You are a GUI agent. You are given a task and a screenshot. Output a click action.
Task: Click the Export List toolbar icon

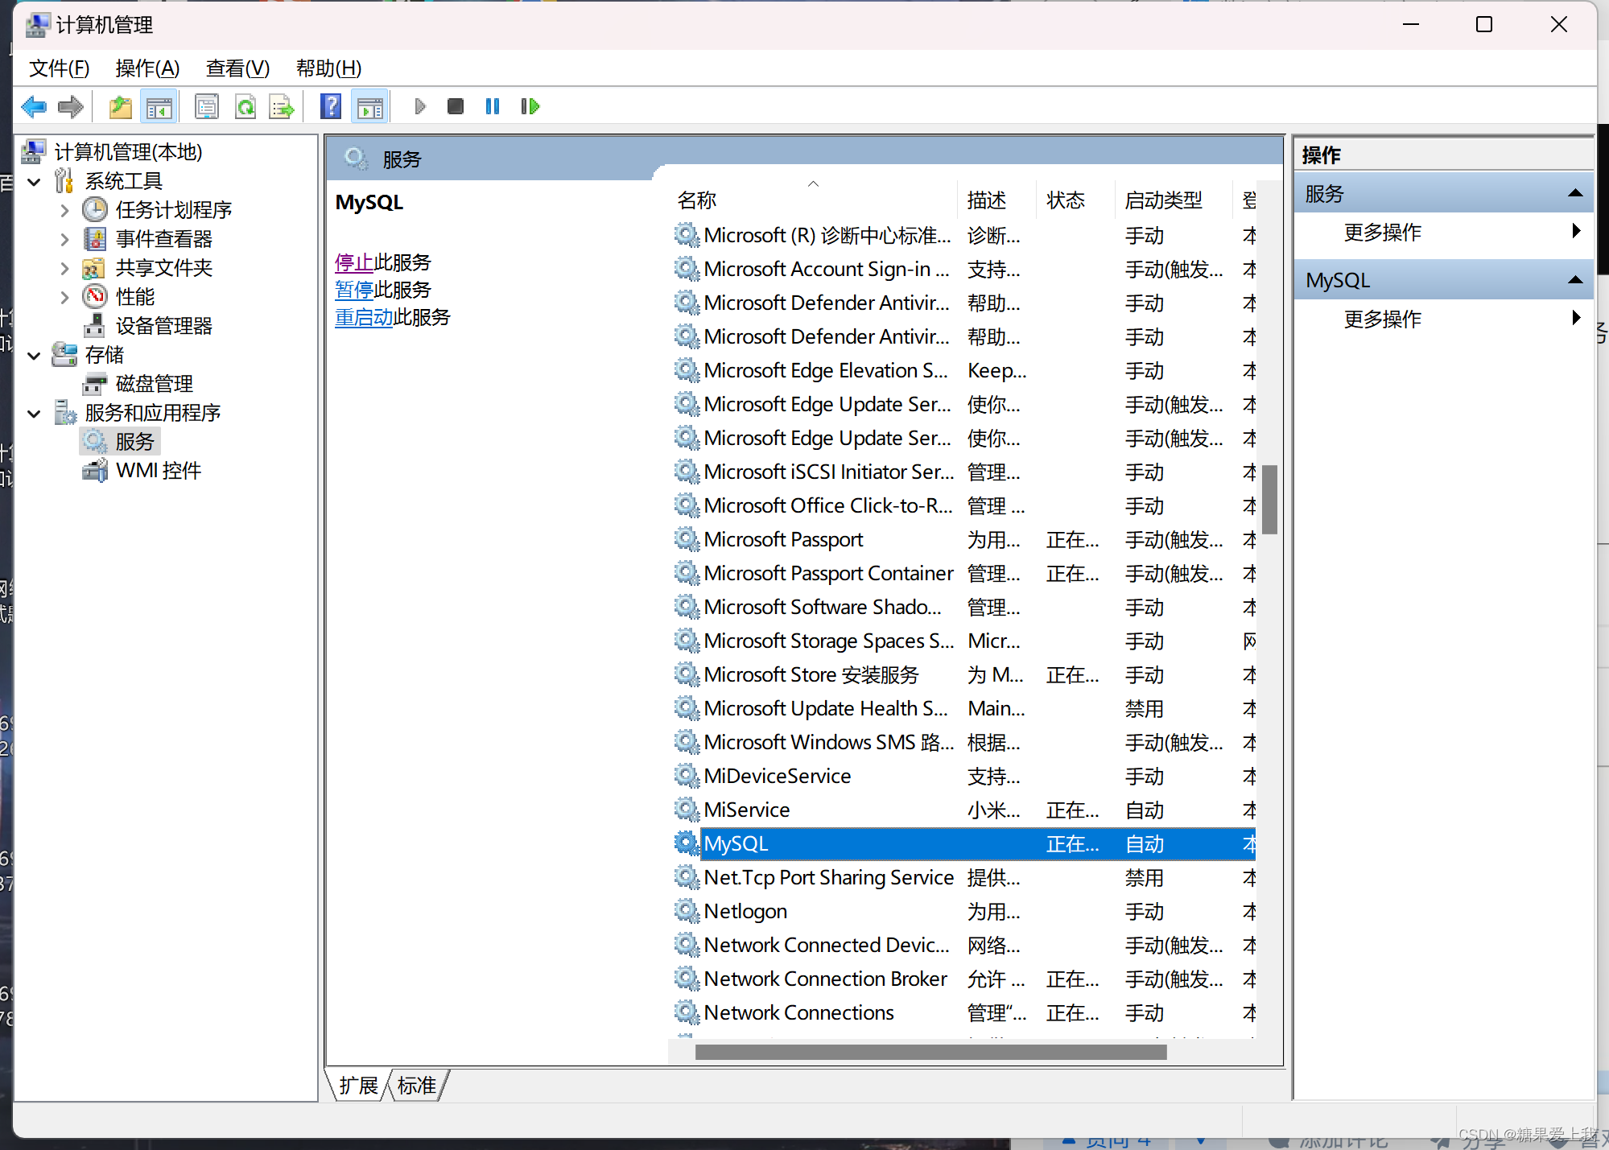[283, 106]
